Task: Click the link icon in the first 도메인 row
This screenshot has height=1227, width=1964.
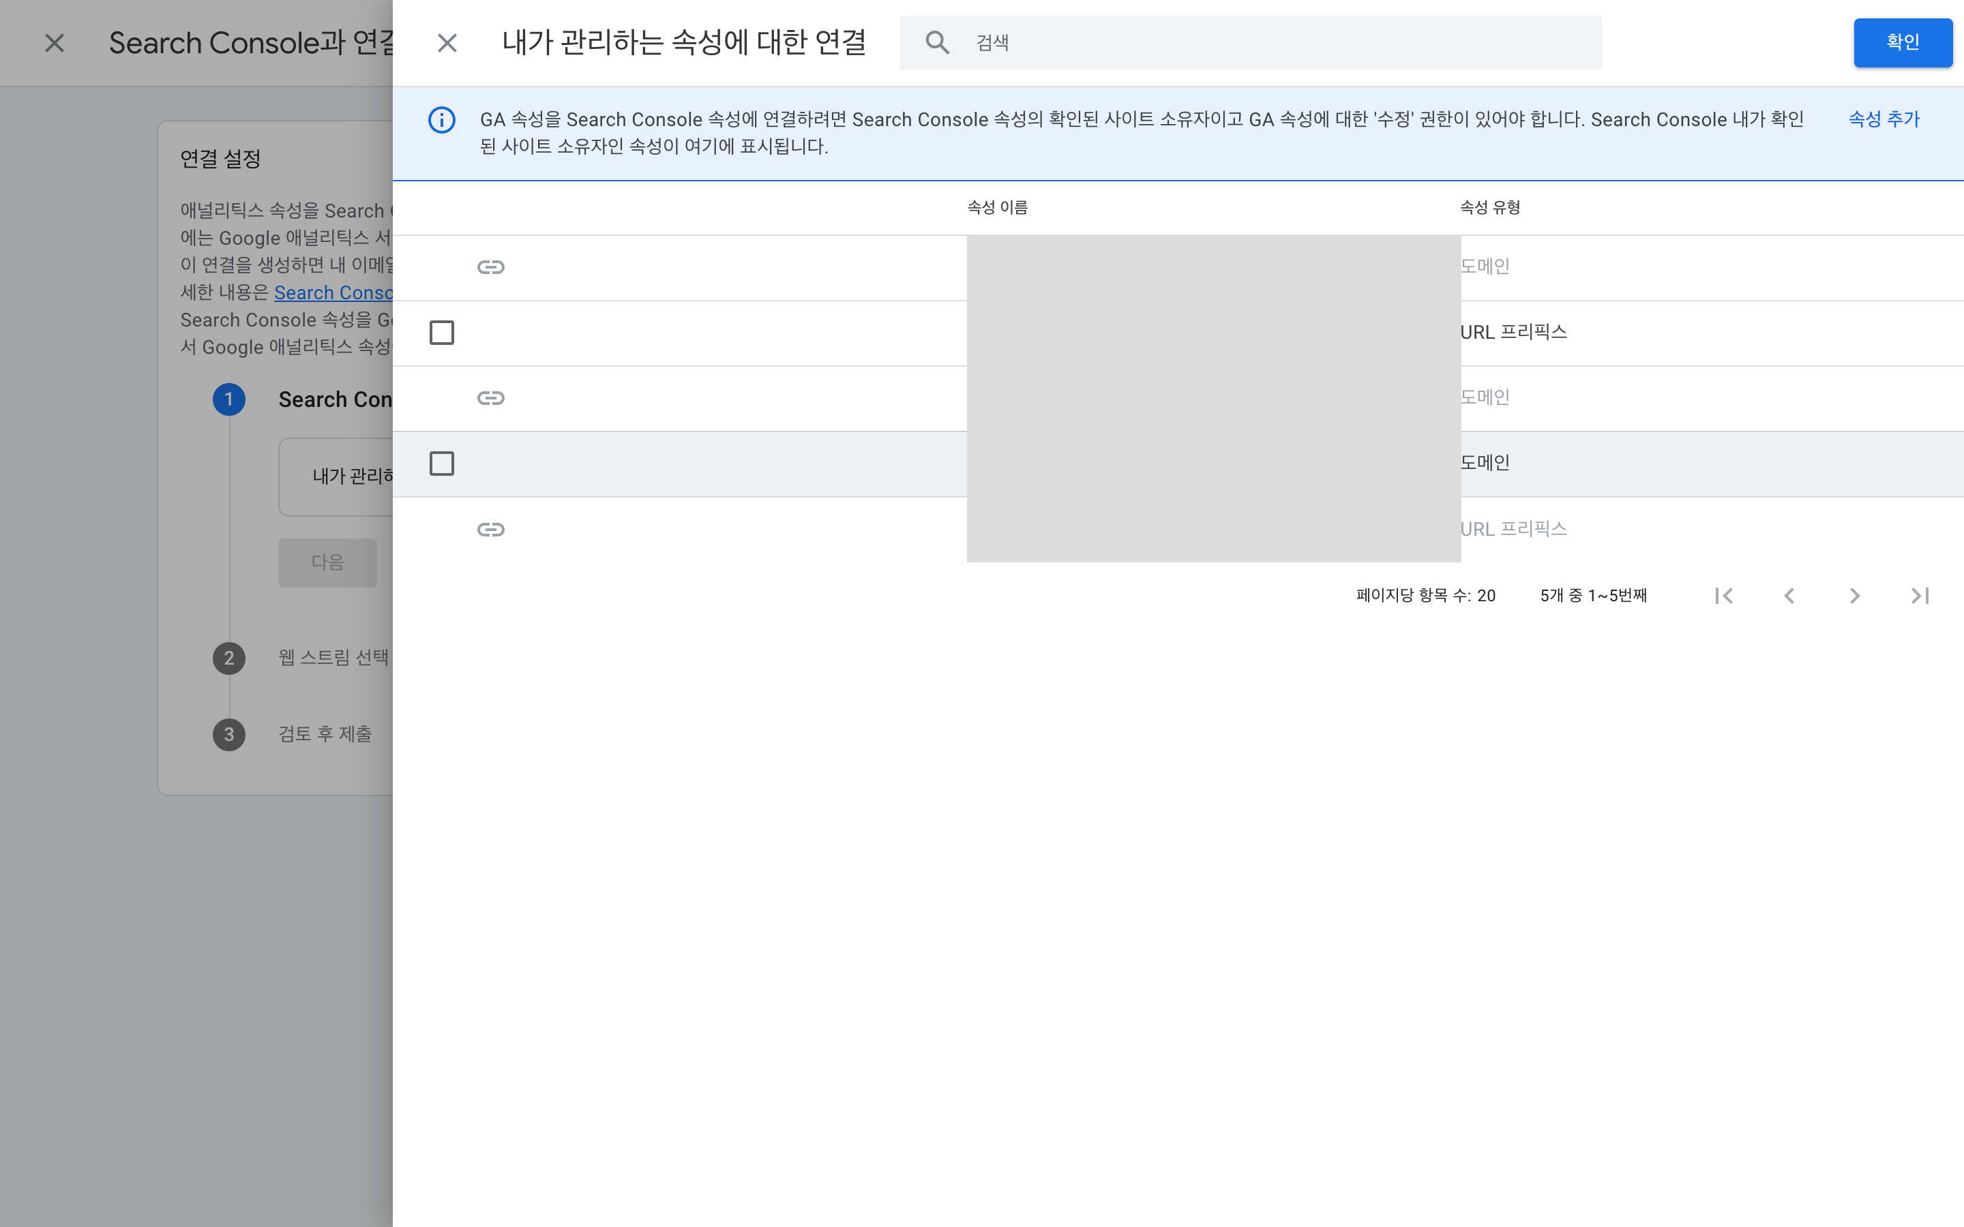Action: click(x=490, y=267)
